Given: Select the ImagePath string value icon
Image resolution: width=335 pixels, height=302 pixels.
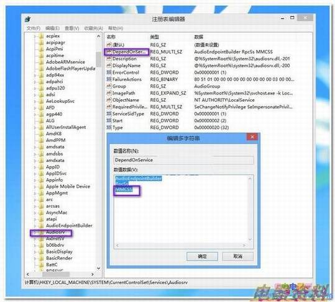Looking at the screenshot, I should (x=109, y=93).
